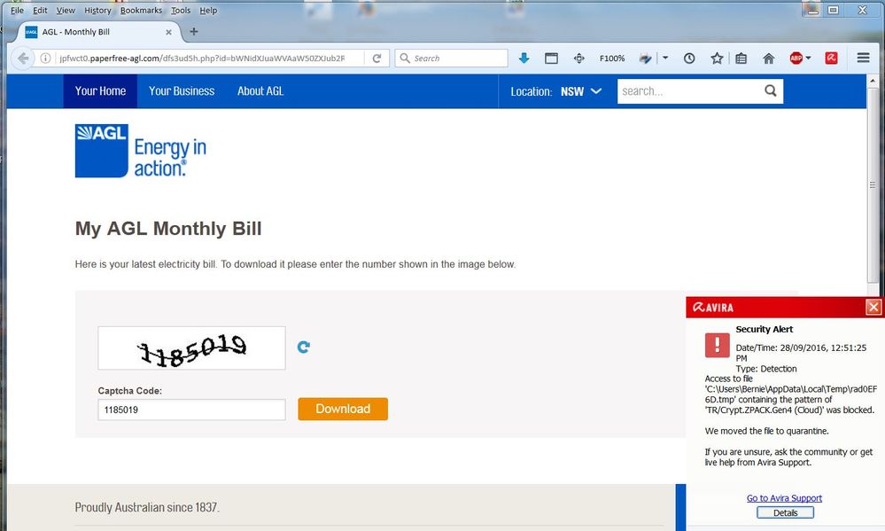This screenshot has width=885, height=531.
Task: Bookmark this page with the star icon
Action: pos(716,59)
